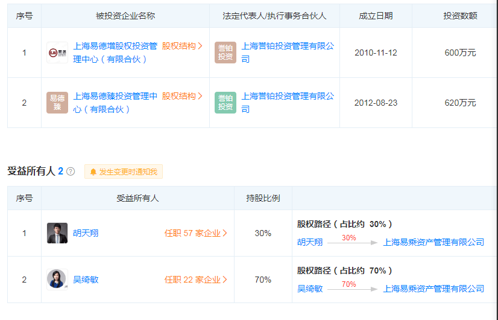Toggle 发生变更时通知我 notification button
This screenshot has height=320, width=498.
click(x=124, y=172)
